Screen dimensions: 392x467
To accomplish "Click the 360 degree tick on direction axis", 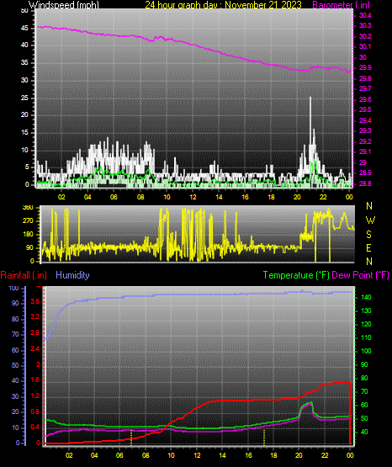I will pyautogui.click(x=28, y=208).
